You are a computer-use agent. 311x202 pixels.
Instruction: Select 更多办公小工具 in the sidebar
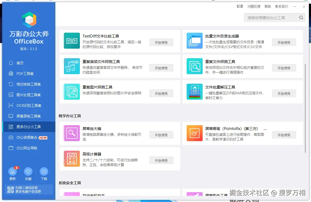click(29, 127)
